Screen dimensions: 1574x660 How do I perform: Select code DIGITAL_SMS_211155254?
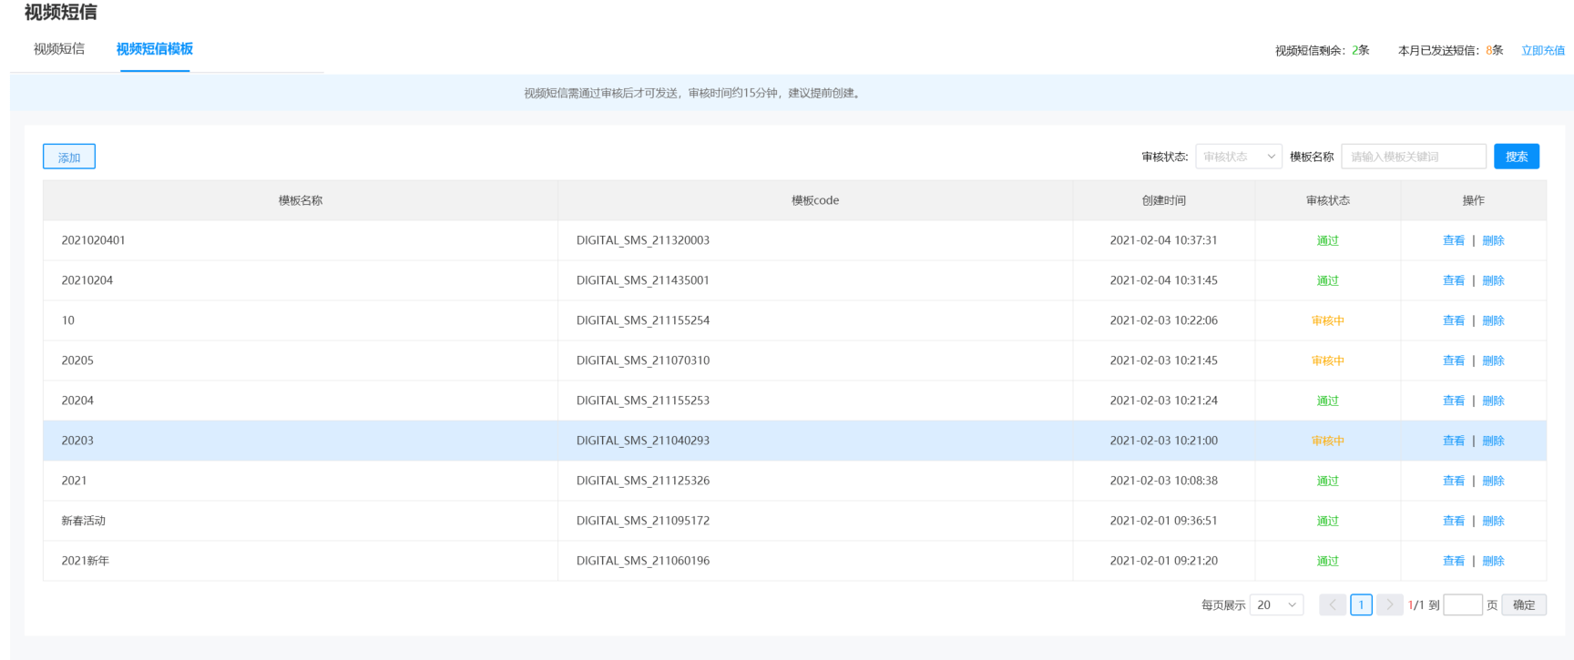(643, 320)
